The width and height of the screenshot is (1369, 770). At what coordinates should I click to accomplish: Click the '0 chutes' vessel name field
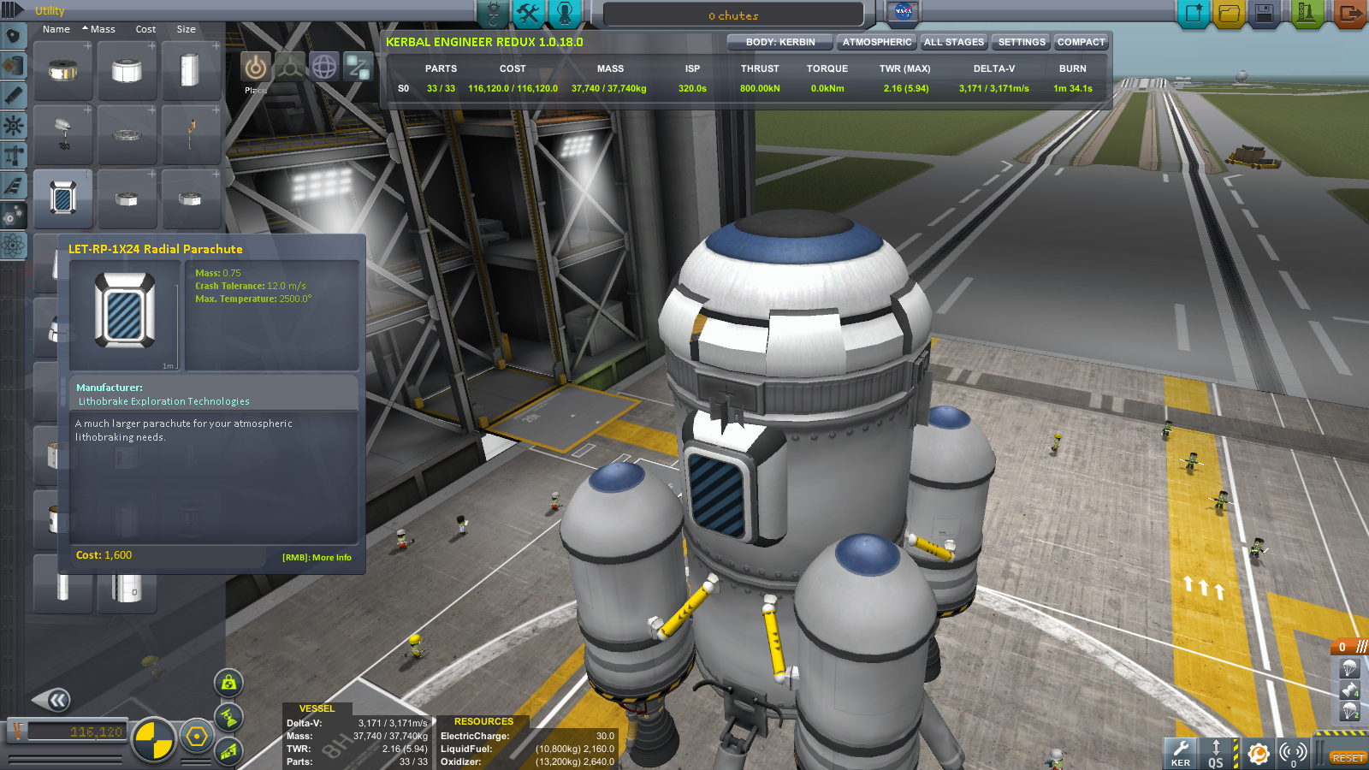point(733,15)
